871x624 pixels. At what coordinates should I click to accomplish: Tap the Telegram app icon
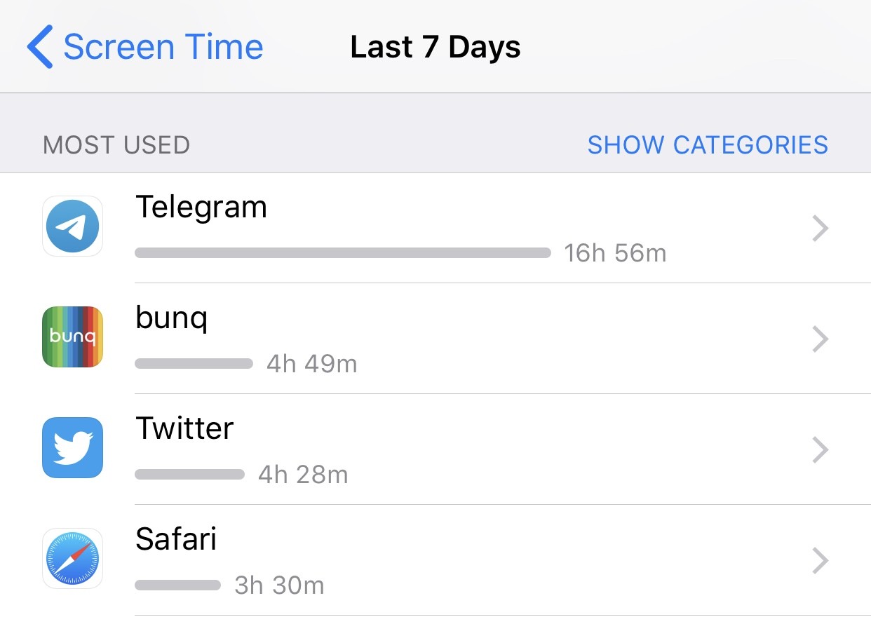pyautogui.click(x=73, y=226)
